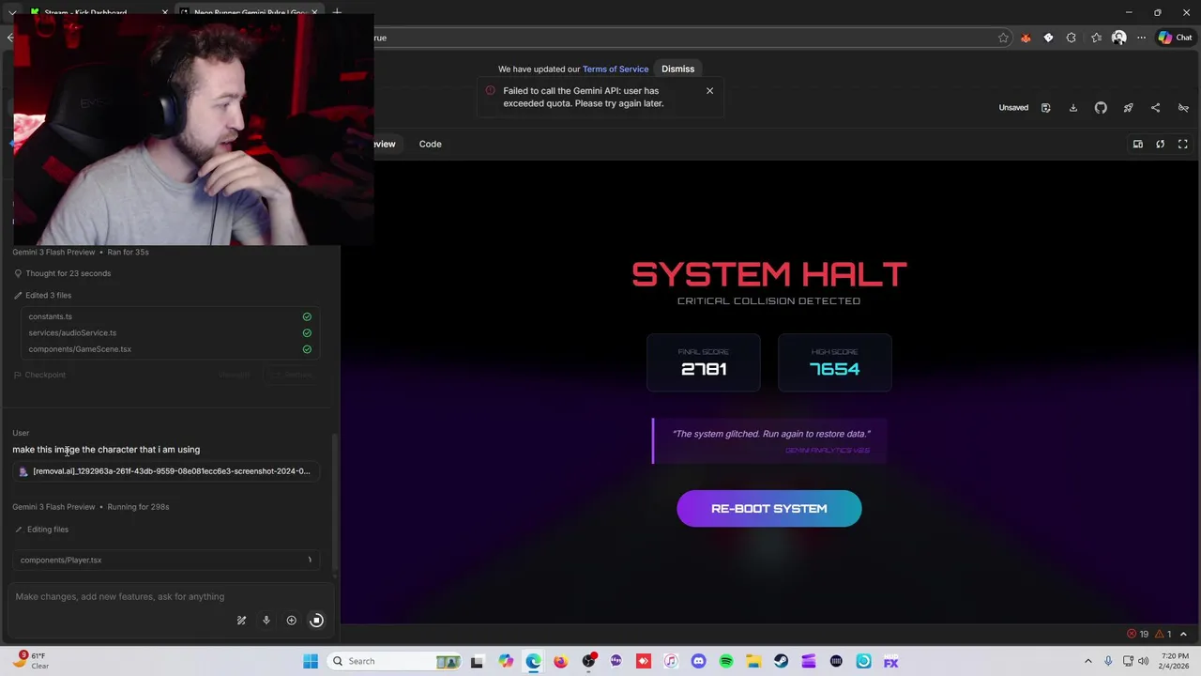Focus the 'Make changes, add new features' input
Image resolution: width=1201 pixels, height=676 pixels.
(x=169, y=596)
